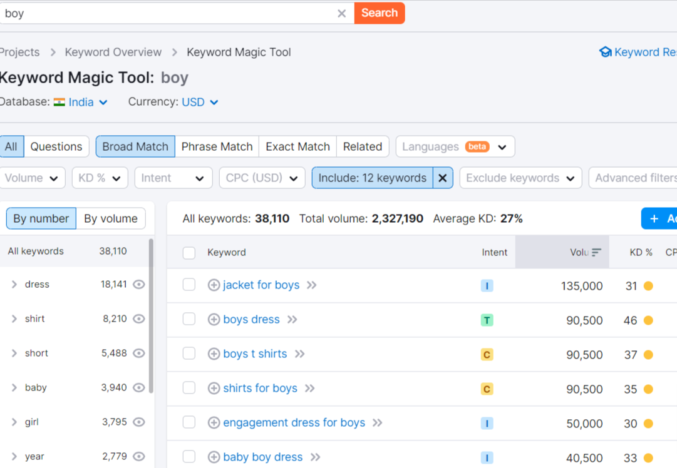Toggle eye icon for short group
The height and width of the screenshot is (468, 677).
point(138,354)
